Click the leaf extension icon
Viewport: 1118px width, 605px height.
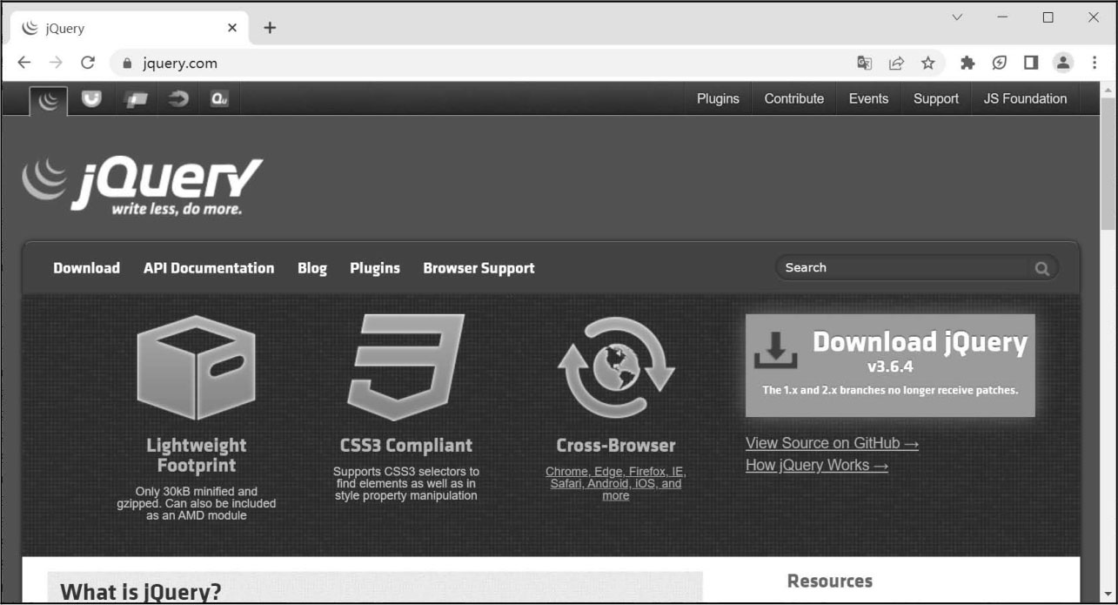(x=999, y=63)
